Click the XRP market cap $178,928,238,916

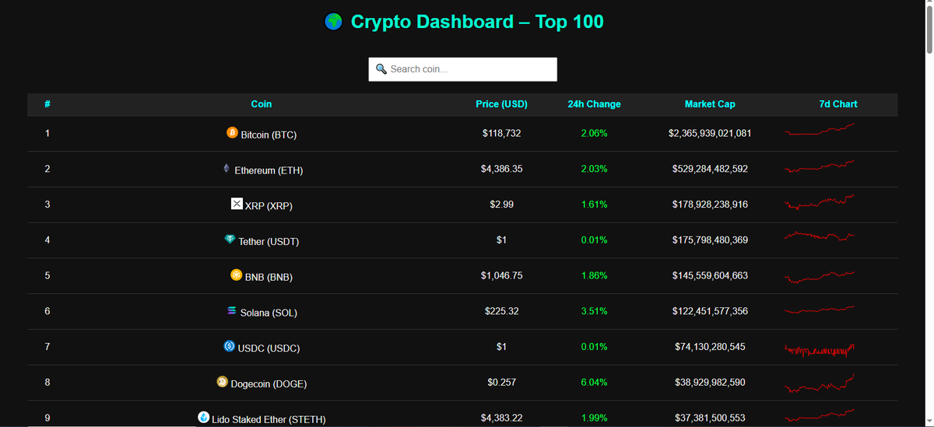(710, 205)
